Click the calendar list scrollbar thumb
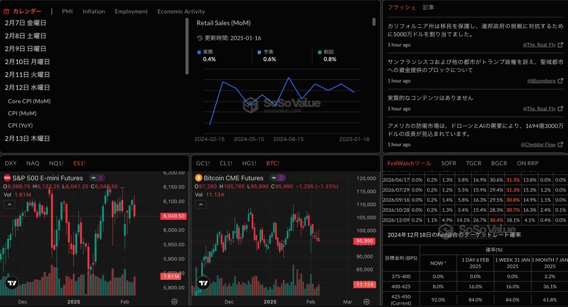The width and height of the screenshot is (568, 307). click(x=187, y=46)
